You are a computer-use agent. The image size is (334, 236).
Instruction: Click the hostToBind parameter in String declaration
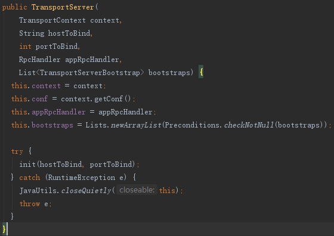[x=69, y=33]
